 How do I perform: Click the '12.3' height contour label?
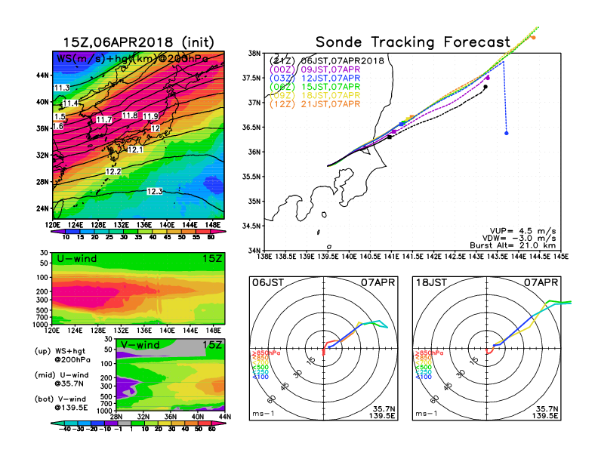tap(155, 191)
